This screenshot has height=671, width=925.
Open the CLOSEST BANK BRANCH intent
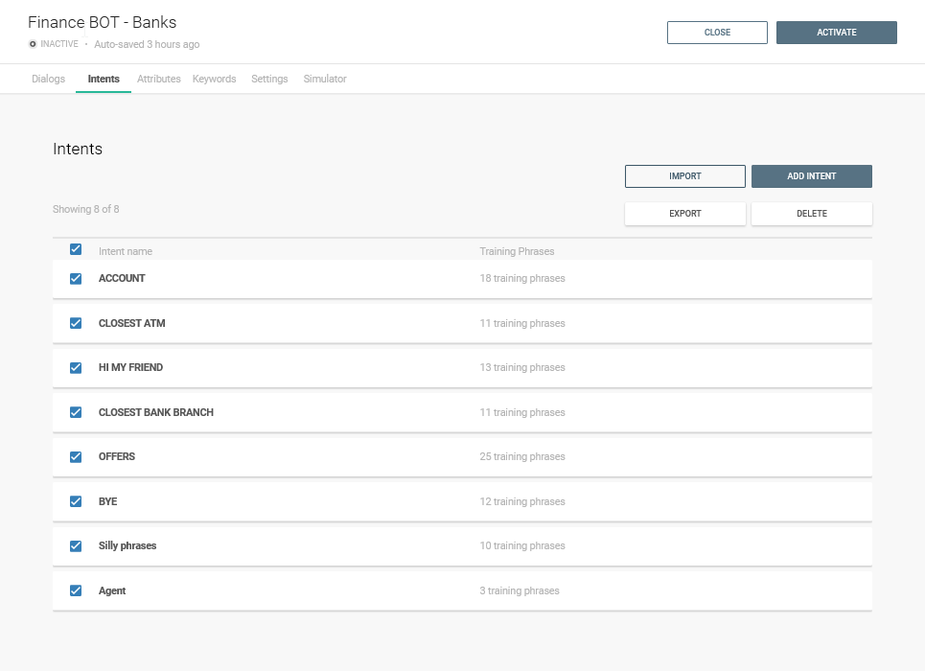tap(156, 412)
